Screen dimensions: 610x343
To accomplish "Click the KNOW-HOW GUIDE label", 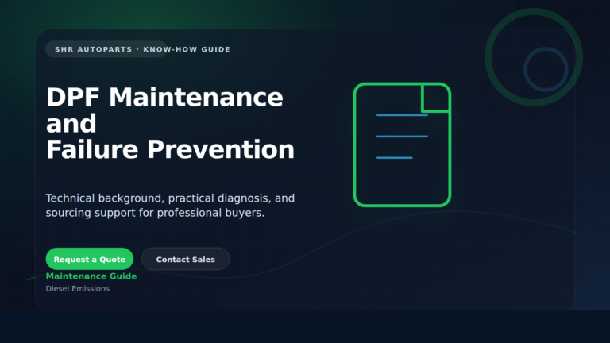I will click(187, 49).
